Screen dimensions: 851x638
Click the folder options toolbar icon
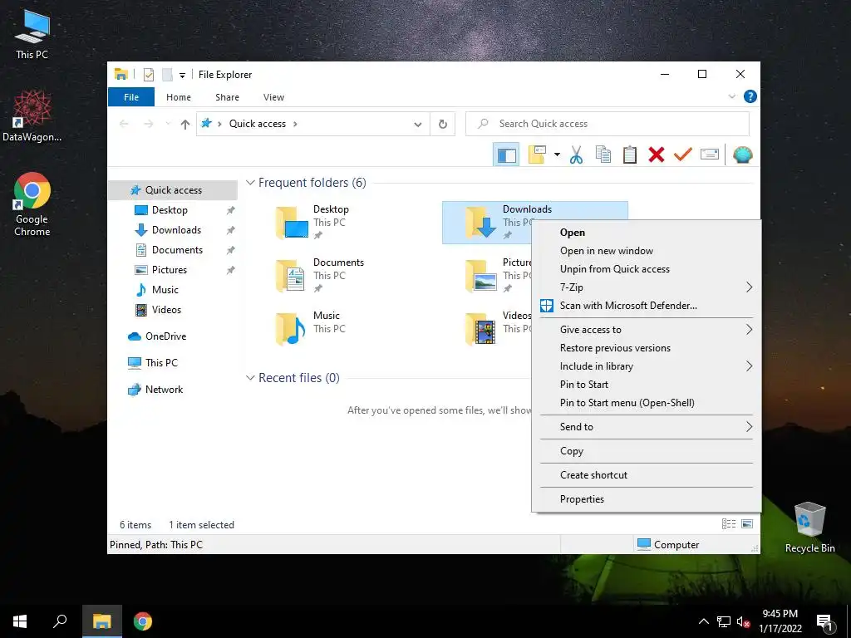click(538, 155)
